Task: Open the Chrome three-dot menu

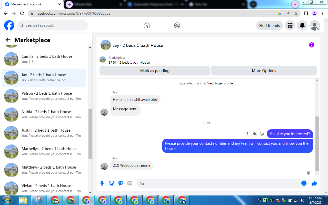Action: tap(323, 13)
